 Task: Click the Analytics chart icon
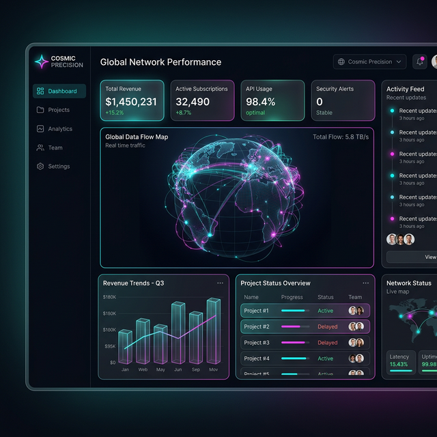[40, 128]
